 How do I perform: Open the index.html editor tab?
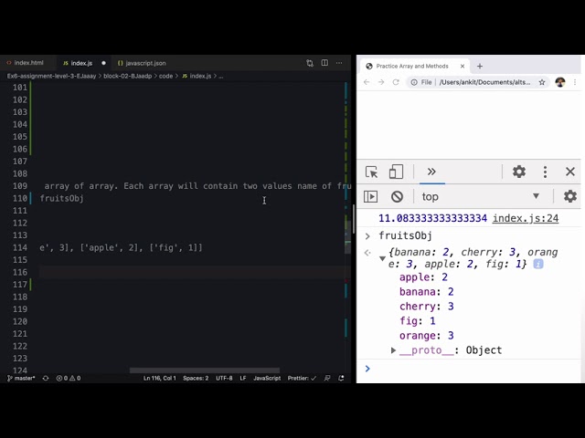click(26, 63)
